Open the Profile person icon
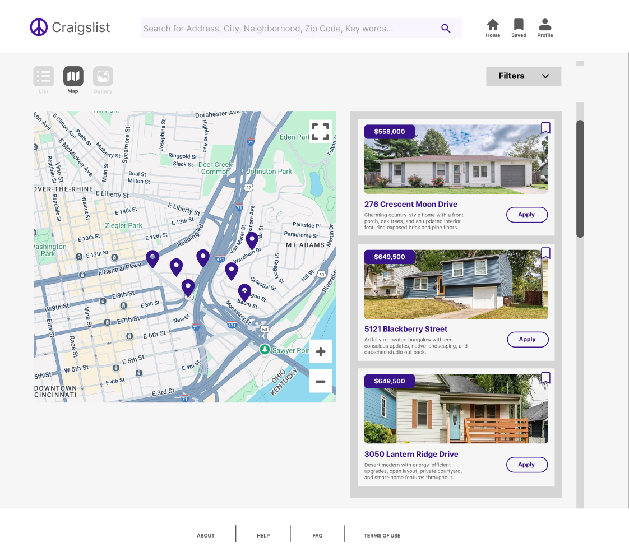 [x=545, y=25]
